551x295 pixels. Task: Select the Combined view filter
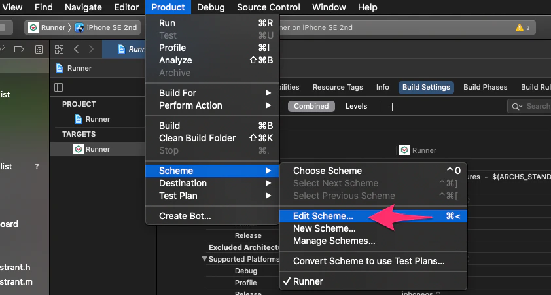pos(311,106)
